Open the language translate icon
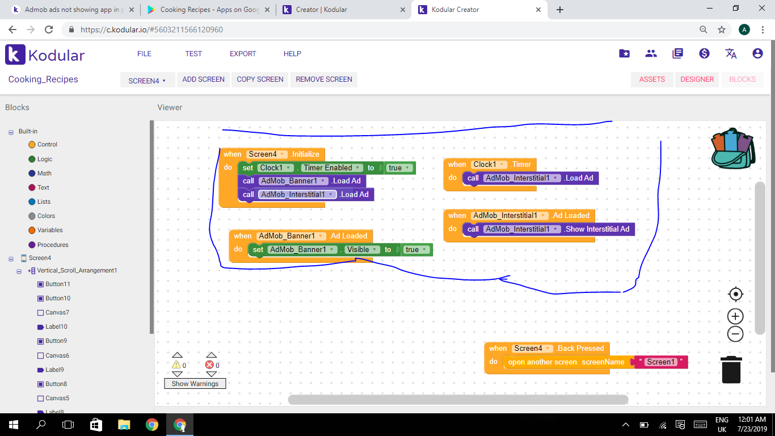The width and height of the screenshot is (775, 436). (731, 53)
